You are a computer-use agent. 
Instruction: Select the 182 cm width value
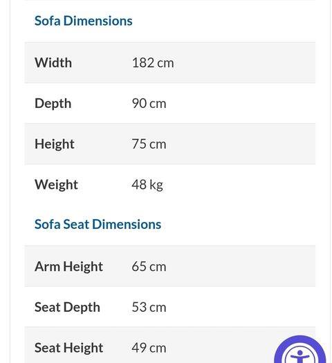153,63
